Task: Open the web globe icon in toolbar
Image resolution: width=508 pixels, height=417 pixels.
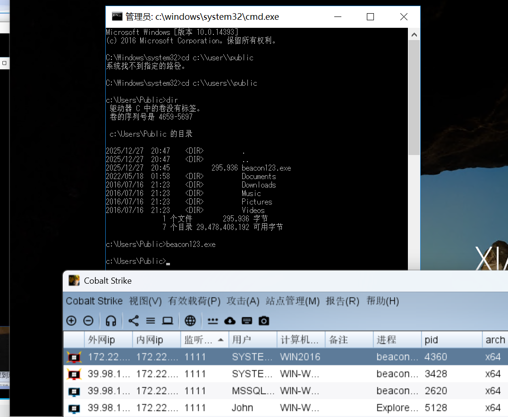Action: coord(190,321)
